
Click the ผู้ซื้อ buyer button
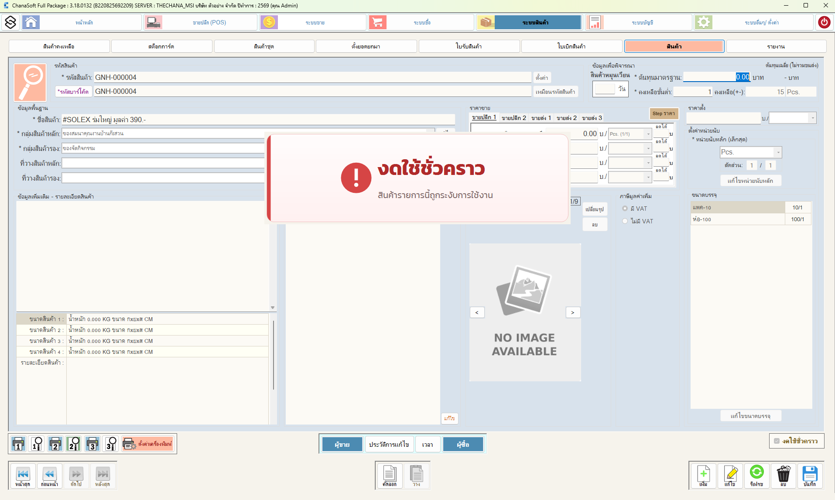(x=463, y=444)
